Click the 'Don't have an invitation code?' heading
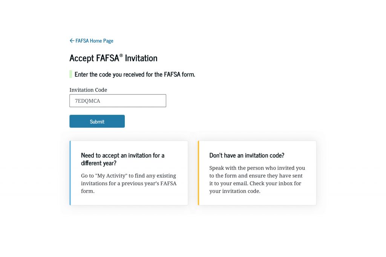Viewport: 386px width, 257px height. coord(247,155)
